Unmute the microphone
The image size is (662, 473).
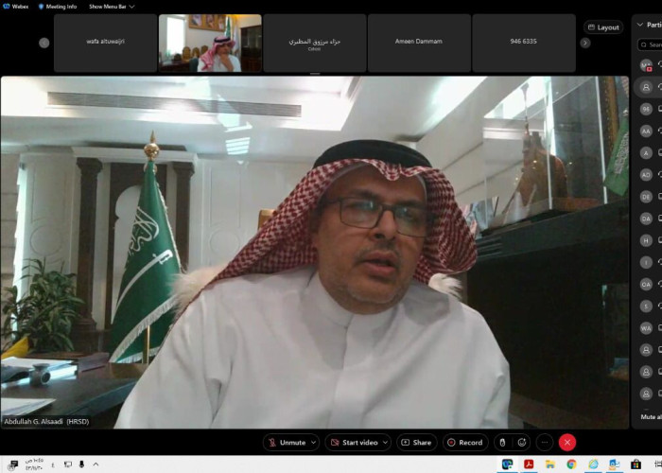[x=287, y=442]
